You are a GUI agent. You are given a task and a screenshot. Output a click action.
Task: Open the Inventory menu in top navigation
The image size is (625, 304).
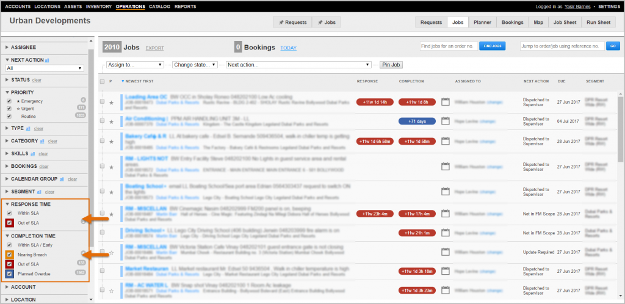98,6
